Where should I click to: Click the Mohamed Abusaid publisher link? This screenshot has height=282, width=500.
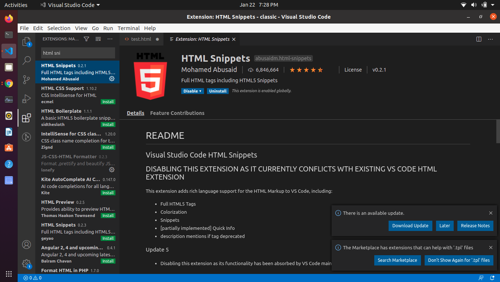point(209,70)
